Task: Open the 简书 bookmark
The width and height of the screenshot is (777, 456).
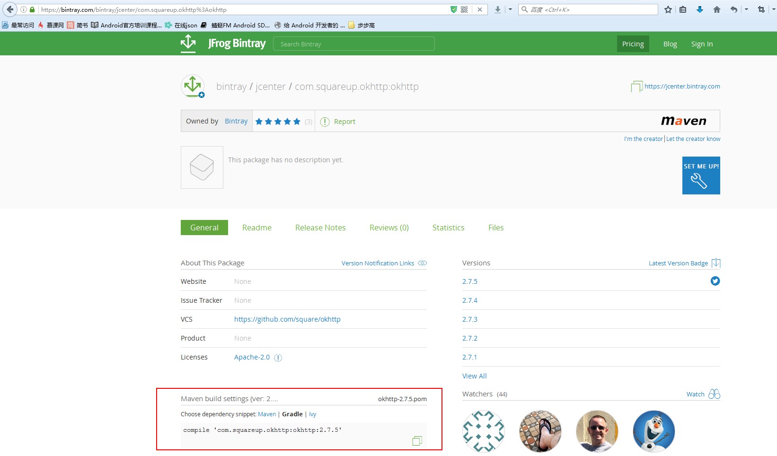Action: (x=78, y=25)
